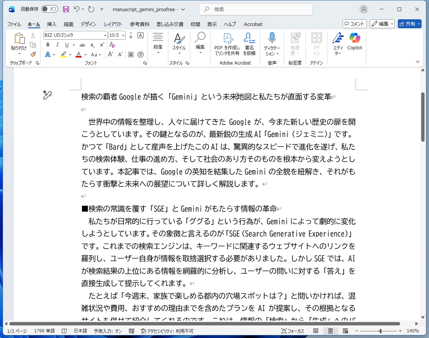This screenshot has width=429, height=338.
Task: Decrease font size with shrink icon
Action: point(121,54)
